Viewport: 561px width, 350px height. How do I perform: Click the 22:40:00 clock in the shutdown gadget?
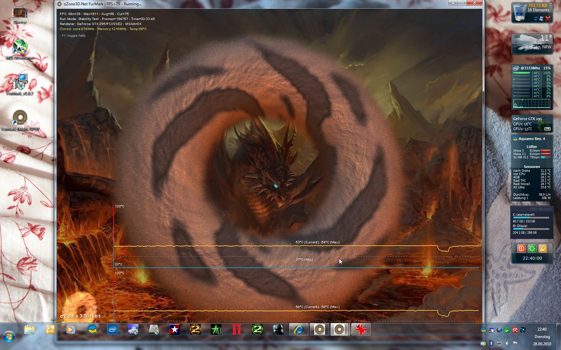[532, 258]
